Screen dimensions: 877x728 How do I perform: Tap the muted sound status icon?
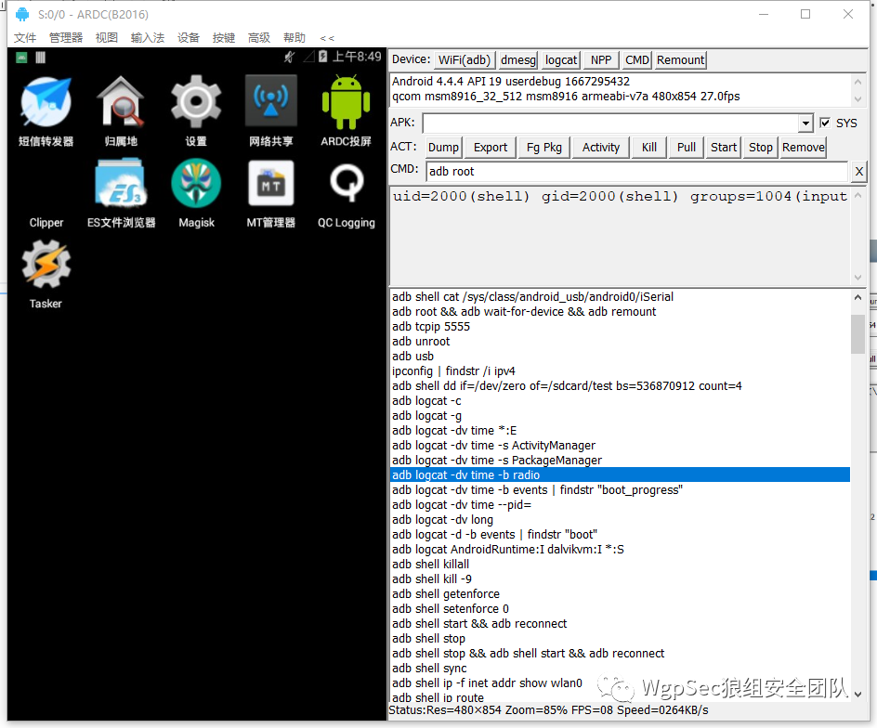(289, 57)
